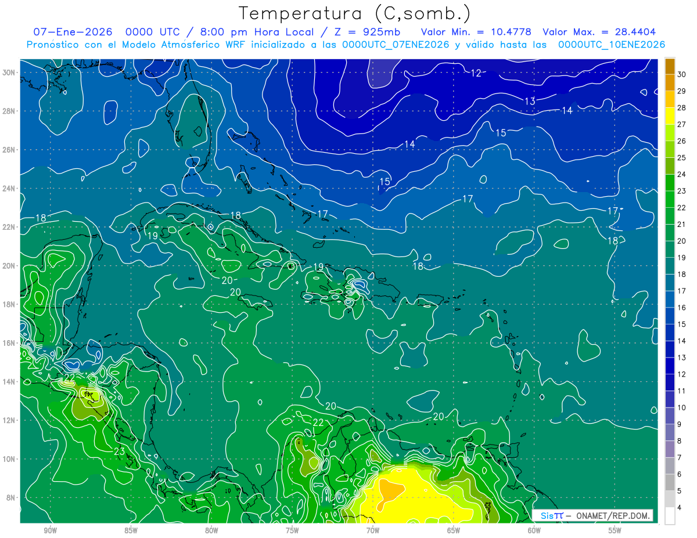Screen dimensions: 697x538
Task: Click "Pronóstico con el Modelo Atmosférico WRF" text
Action: (137, 45)
